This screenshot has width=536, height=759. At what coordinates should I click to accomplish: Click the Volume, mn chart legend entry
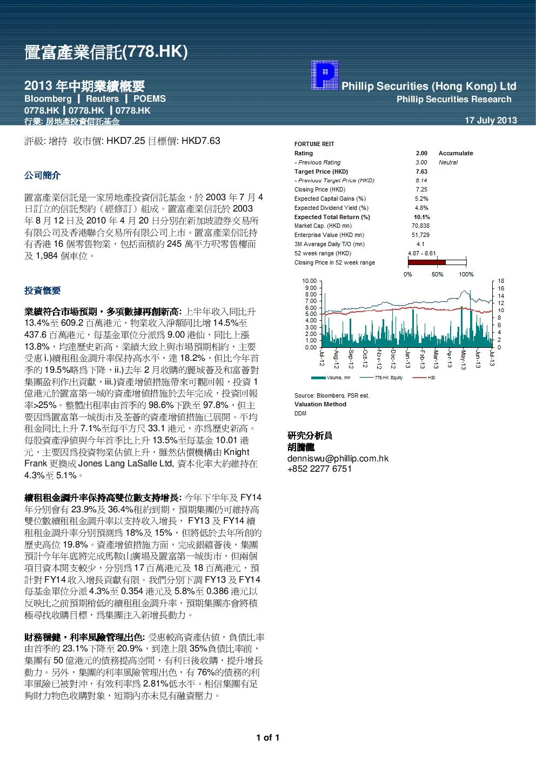(x=331, y=378)
